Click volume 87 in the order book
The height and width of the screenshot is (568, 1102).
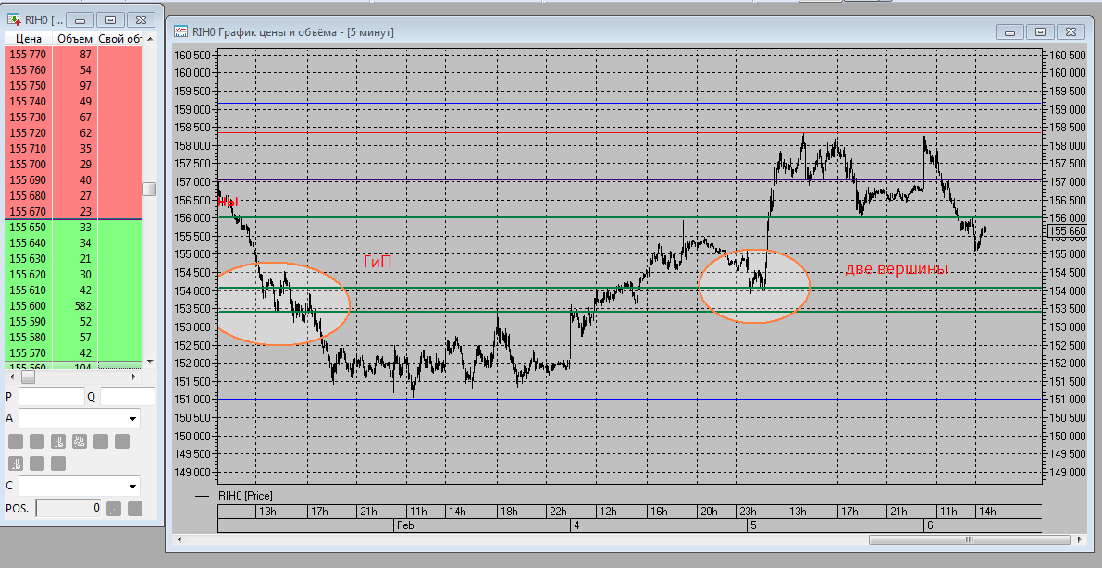tap(86, 55)
